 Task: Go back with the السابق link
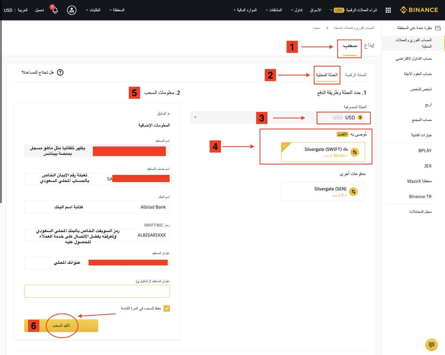pyautogui.click(x=163, y=114)
